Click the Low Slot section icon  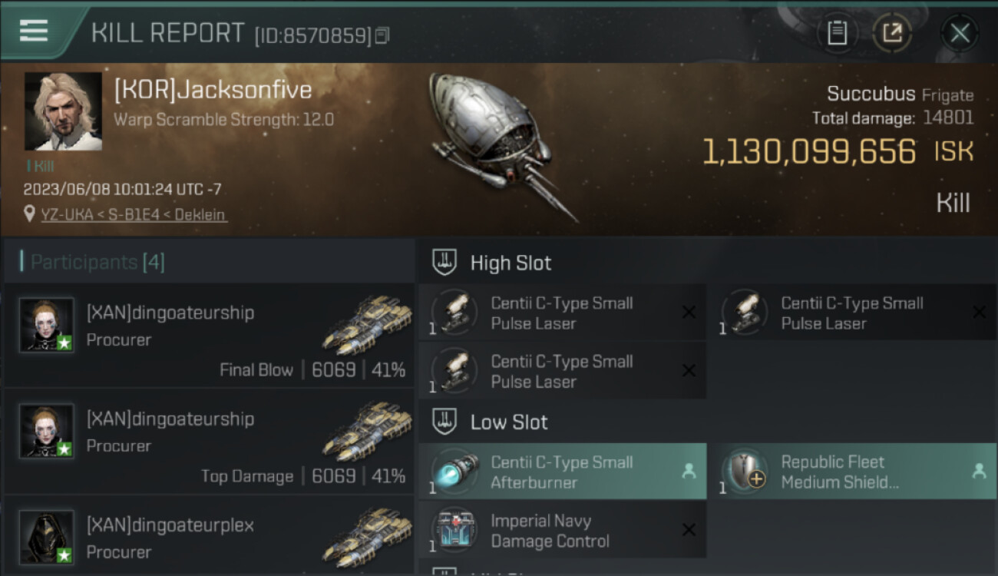point(444,422)
